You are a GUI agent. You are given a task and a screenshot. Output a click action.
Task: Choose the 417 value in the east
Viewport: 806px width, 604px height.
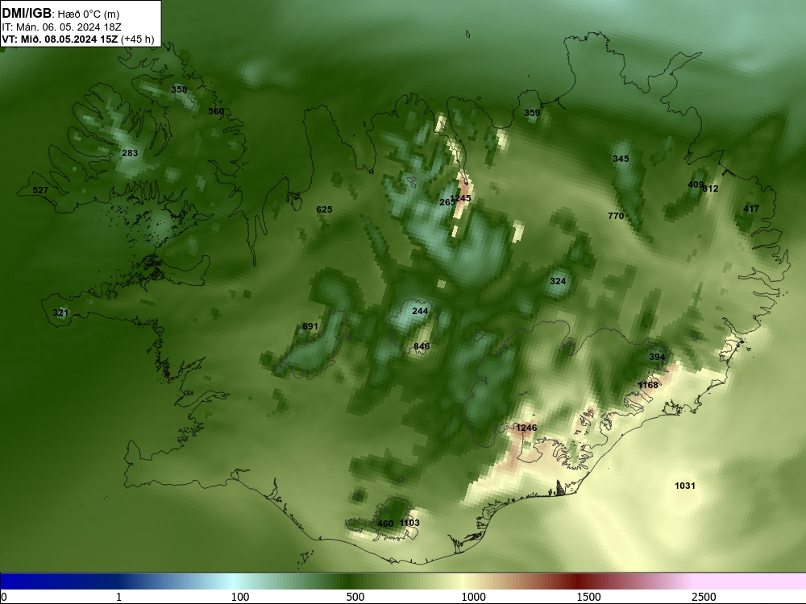[x=751, y=209]
